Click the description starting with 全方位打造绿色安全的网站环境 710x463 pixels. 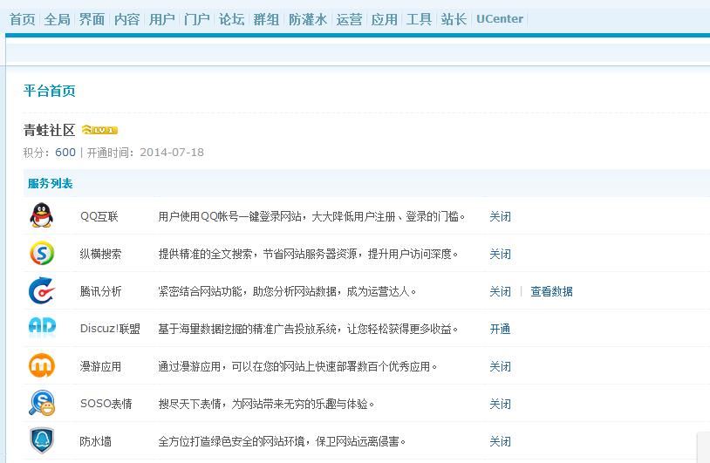pos(282,441)
